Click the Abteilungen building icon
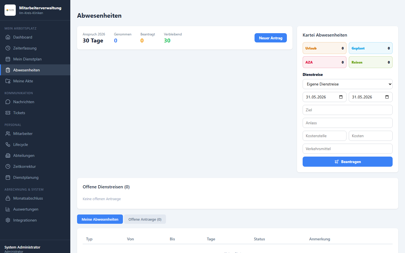 8,155
